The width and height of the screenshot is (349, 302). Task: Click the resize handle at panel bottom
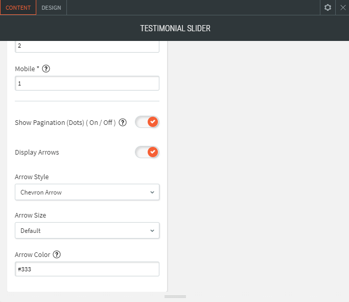click(x=175, y=296)
